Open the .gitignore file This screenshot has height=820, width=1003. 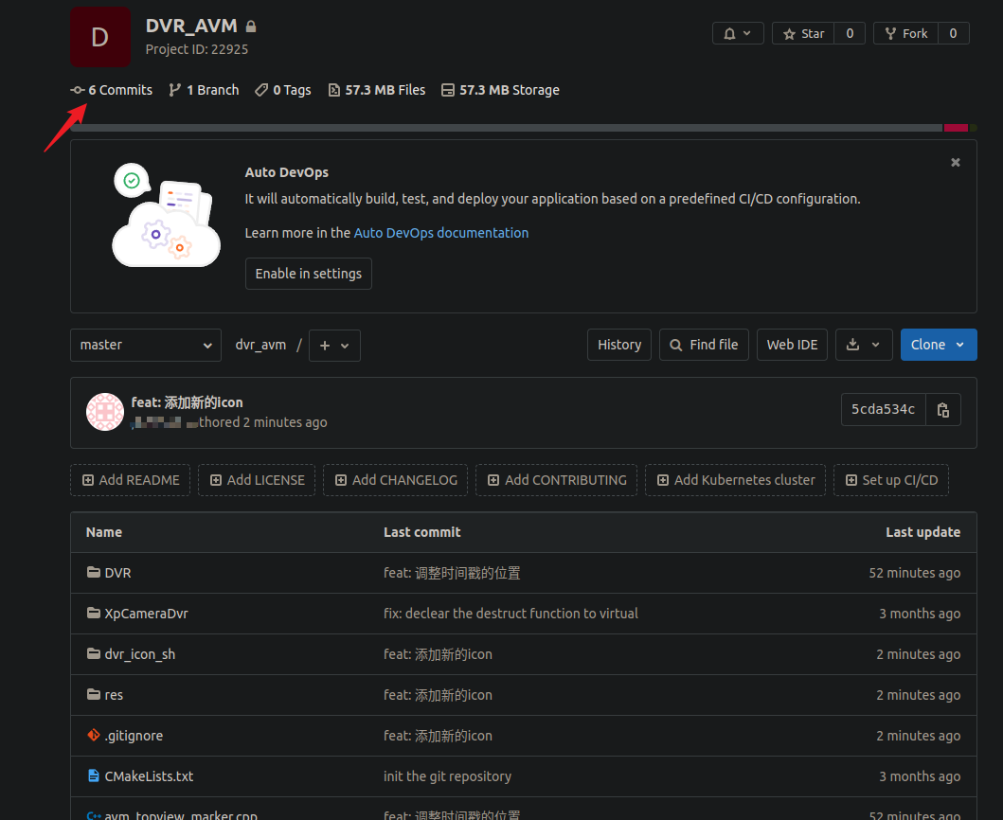[134, 736]
